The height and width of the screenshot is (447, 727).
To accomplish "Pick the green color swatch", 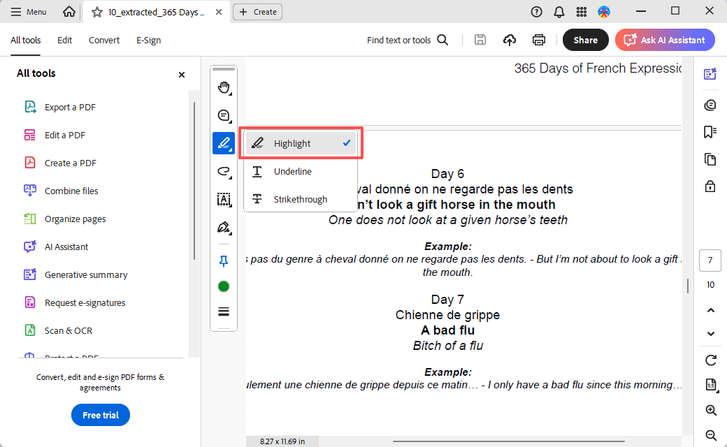I will (224, 286).
